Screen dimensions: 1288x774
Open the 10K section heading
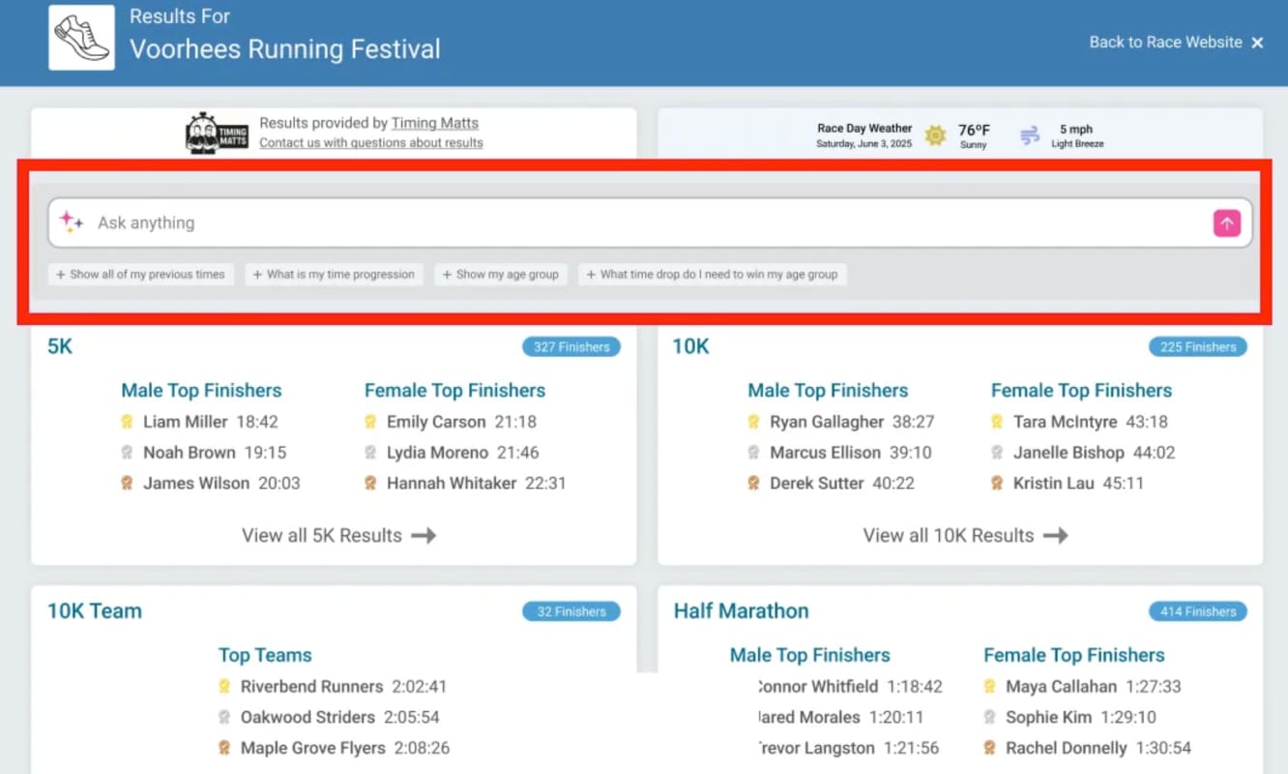pos(691,346)
